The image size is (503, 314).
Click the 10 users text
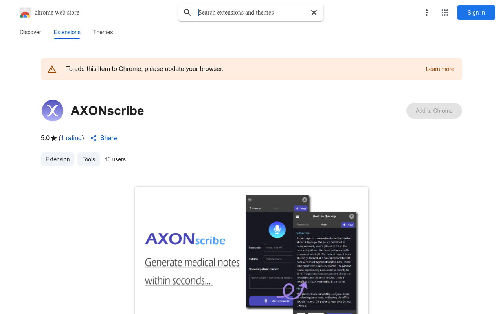115,159
